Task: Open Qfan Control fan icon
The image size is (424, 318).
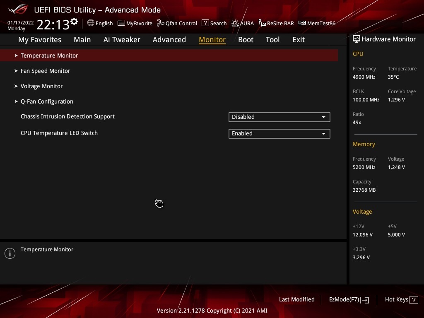Action: pos(161,23)
